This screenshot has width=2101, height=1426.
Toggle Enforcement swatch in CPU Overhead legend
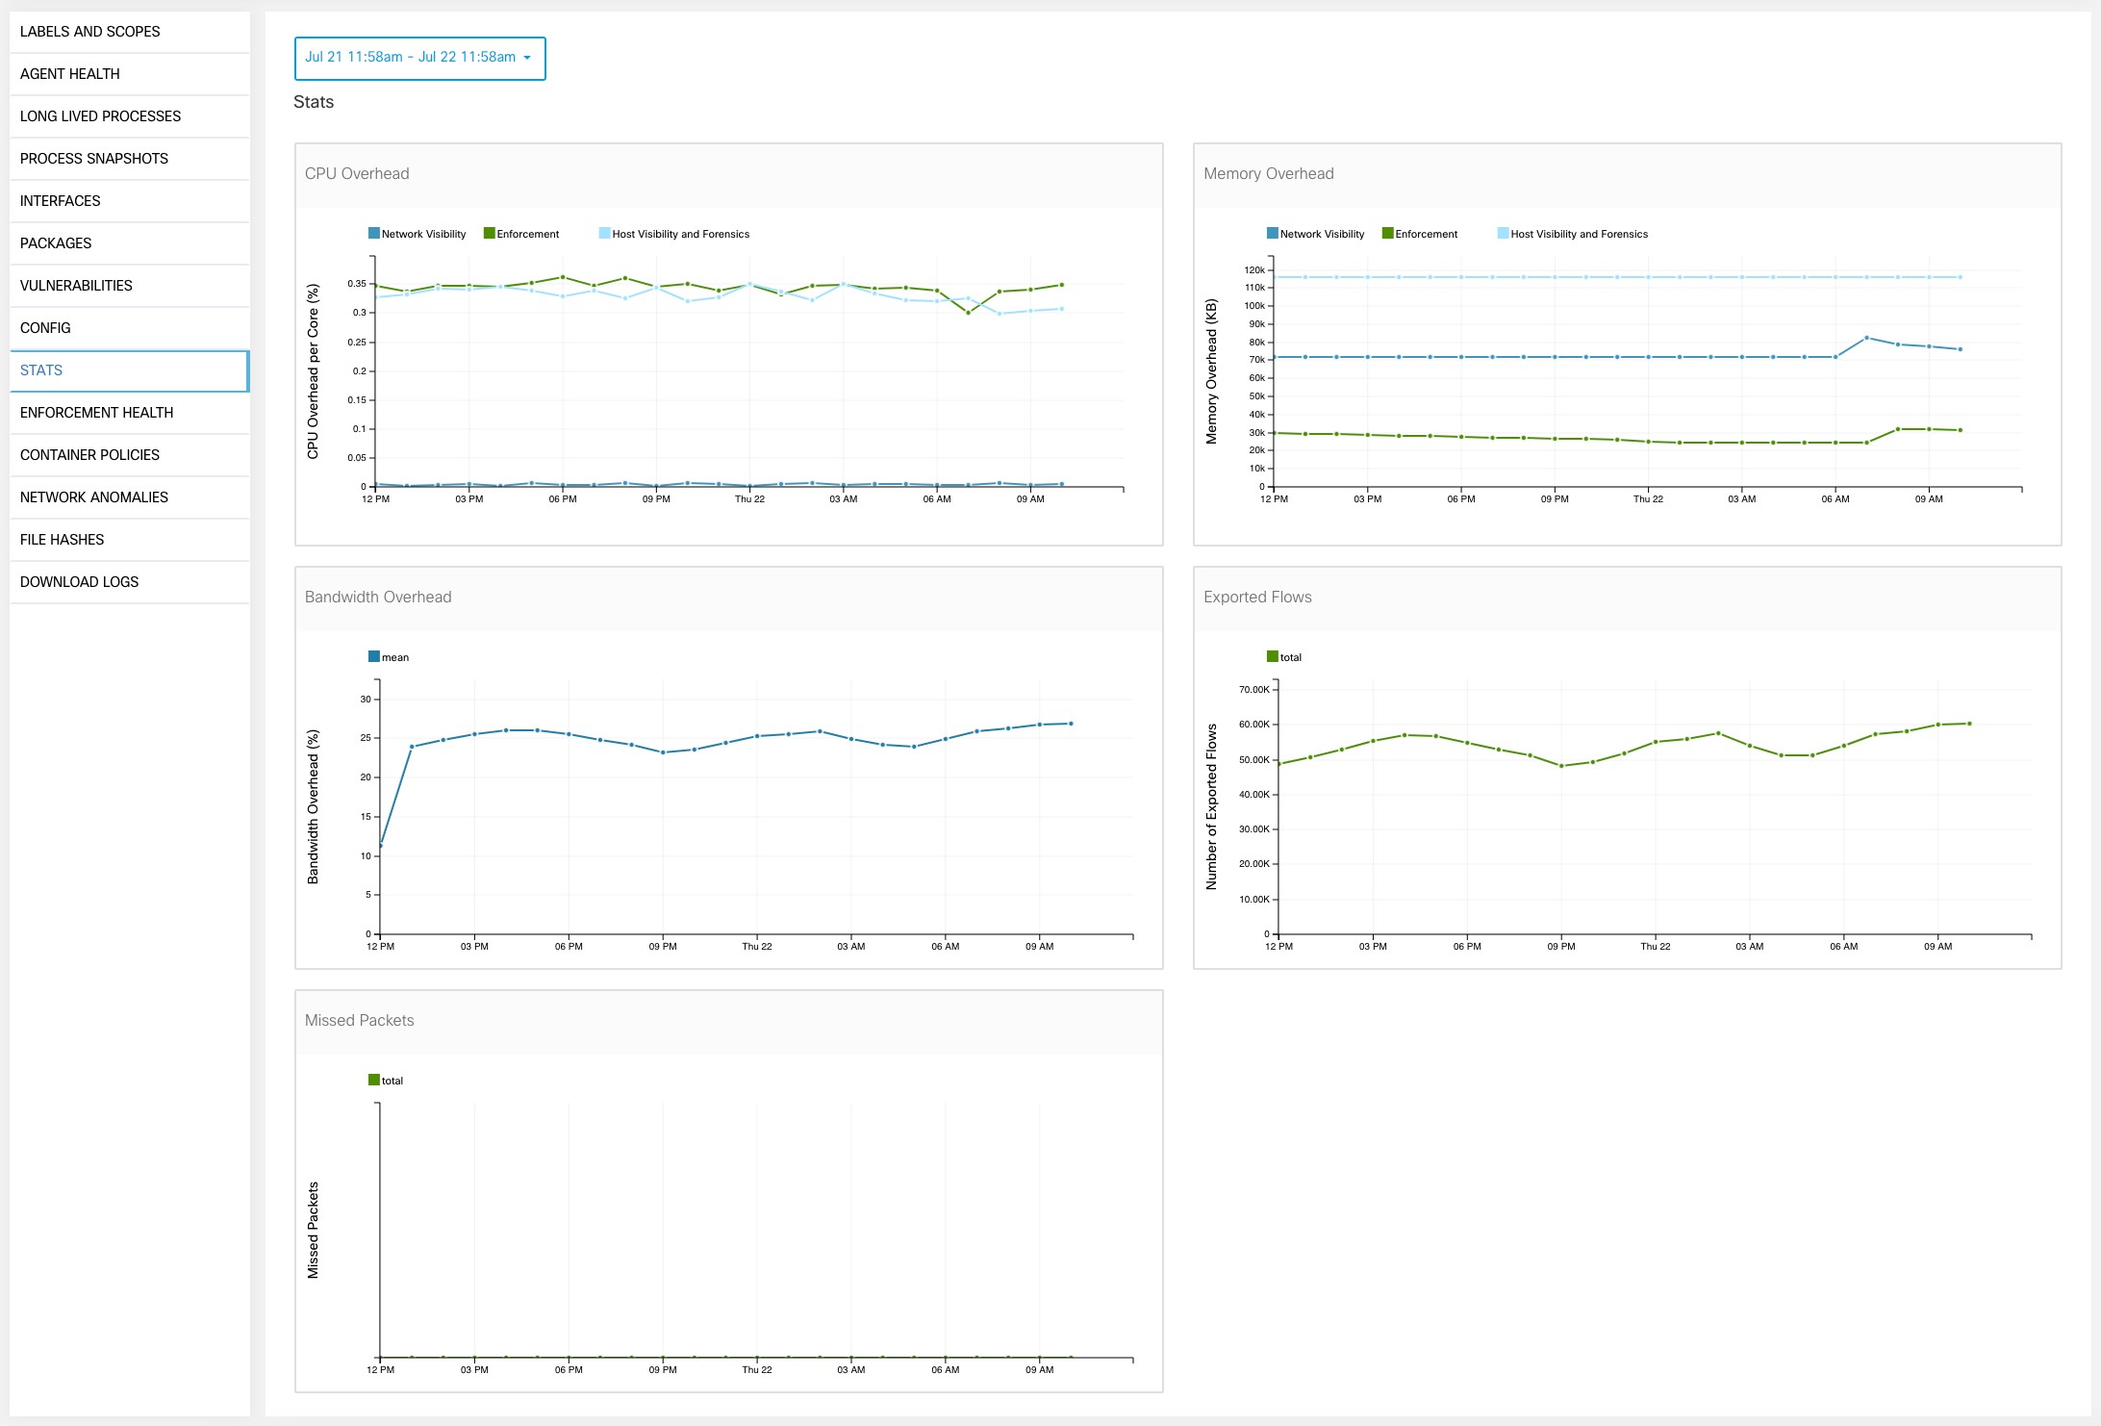coord(490,233)
